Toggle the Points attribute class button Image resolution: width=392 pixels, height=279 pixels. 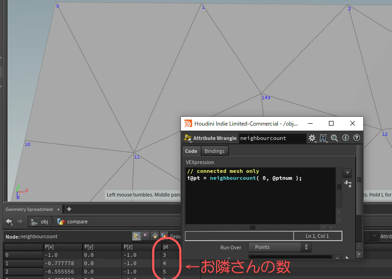136,236
